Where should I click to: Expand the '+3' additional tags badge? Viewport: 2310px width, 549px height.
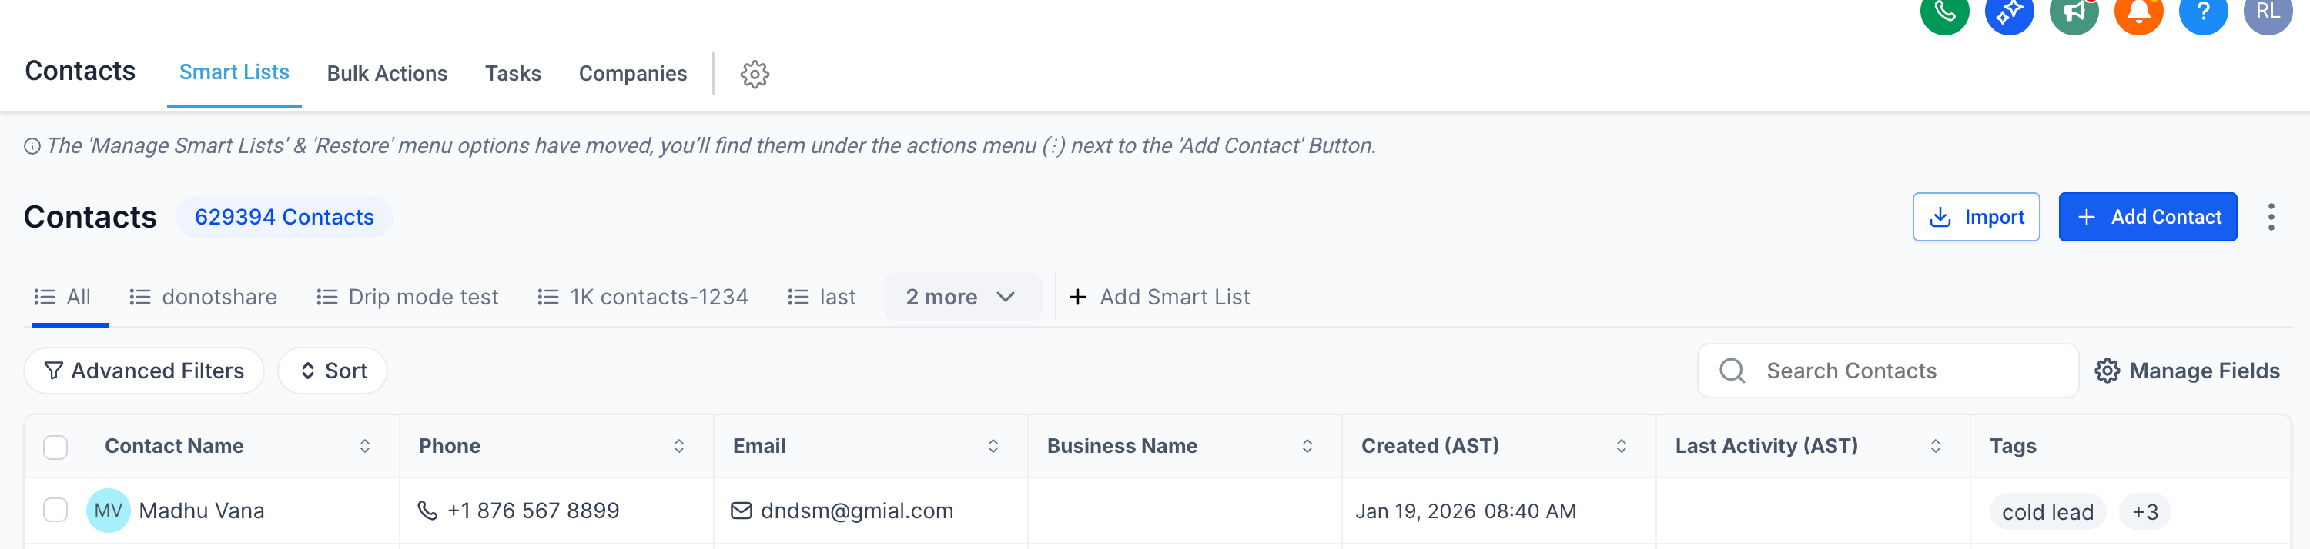click(x=2144, y=512)
